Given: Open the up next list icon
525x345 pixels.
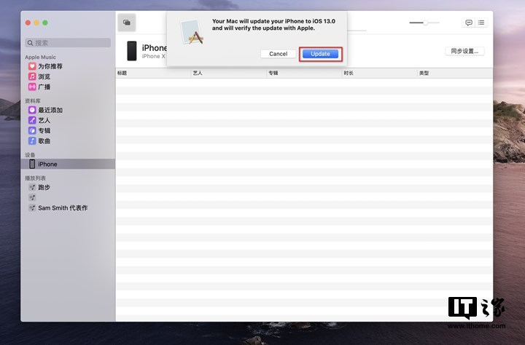Looking at the screenshot, I should (481, 23).
